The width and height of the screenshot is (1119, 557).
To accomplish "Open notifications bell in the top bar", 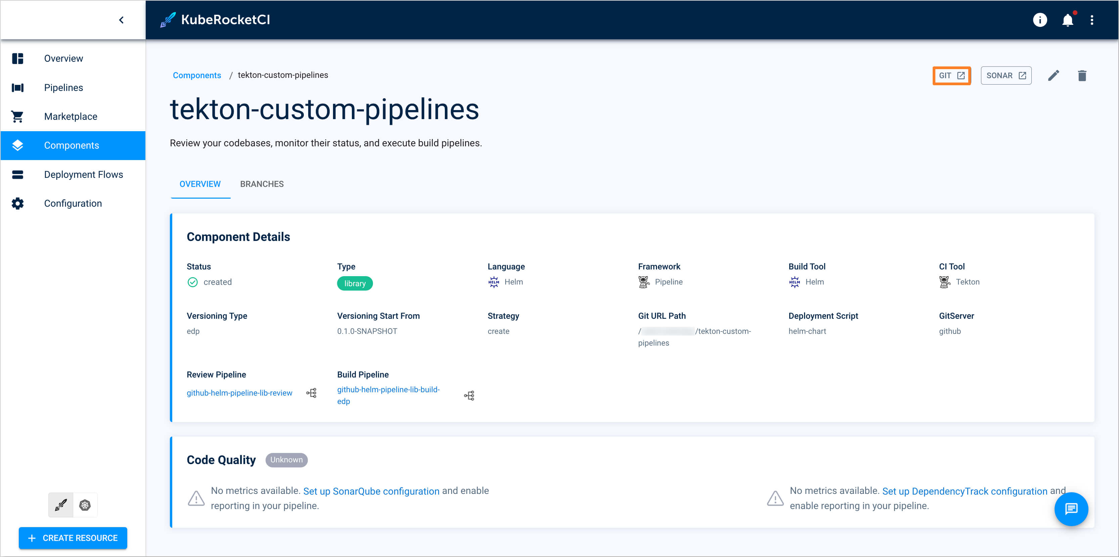I will coord(1068,19).
